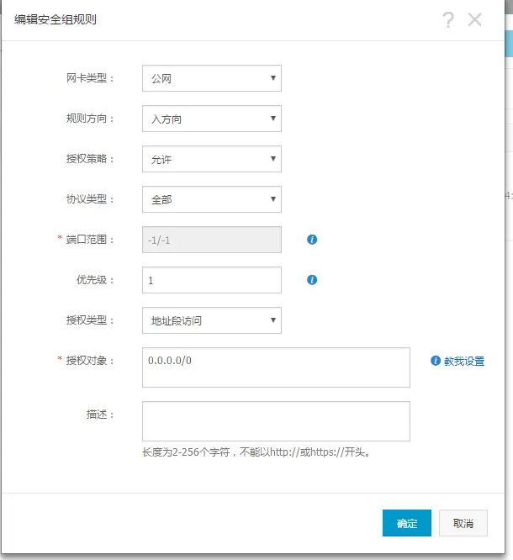The image size is (513, 560).
Task: Open the 授权类型 dropdown showing 地址段访问
Action: tap(212, 320)
